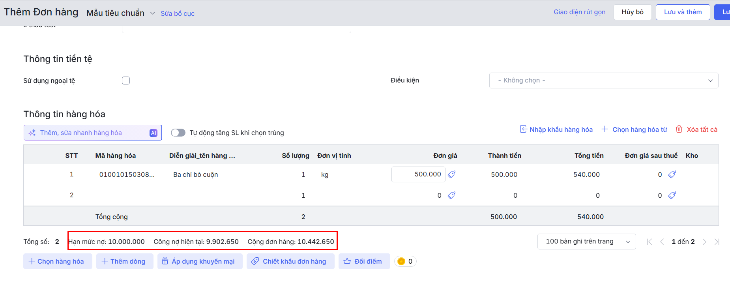Click price tag icon in row 2 Đơn giá
This screenshot has height=281, width=730.
pyautogui.click(x=452, y=195)
